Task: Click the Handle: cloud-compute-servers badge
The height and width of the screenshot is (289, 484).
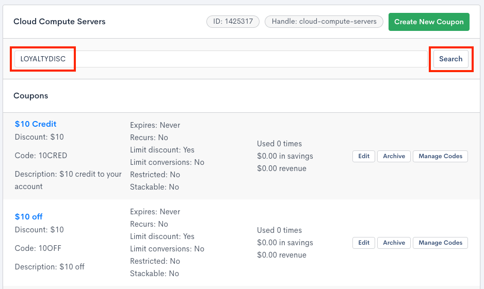Action: [324, 22]
